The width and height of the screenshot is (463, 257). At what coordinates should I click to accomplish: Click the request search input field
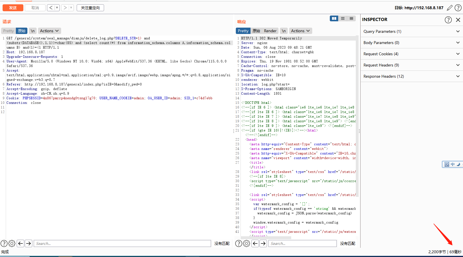pos(122,243)
